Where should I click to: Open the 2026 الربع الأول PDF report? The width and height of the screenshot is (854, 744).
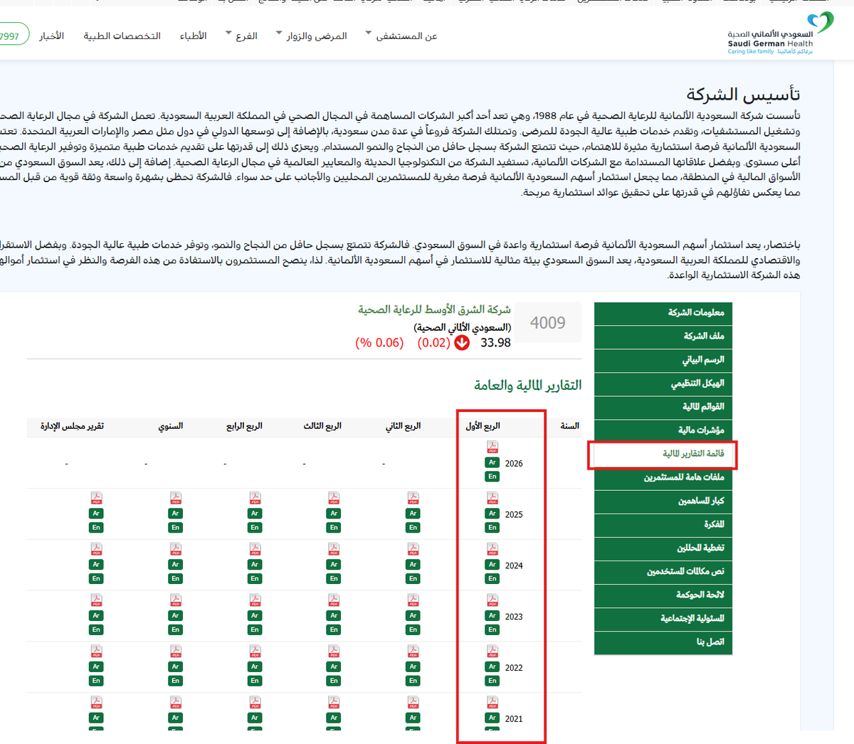tap(492, 447)
